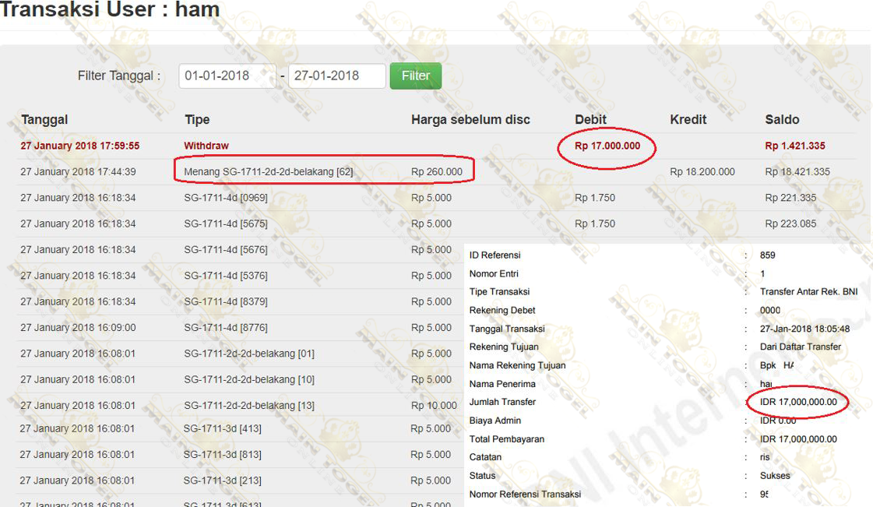873x507 pixels.
Task: Select the Withdraw transaction type entry
Action: 206,146
